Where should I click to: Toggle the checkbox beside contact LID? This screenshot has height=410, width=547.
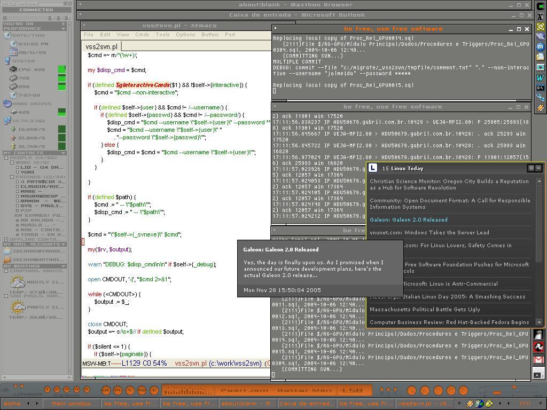click(x=18, y=167)
